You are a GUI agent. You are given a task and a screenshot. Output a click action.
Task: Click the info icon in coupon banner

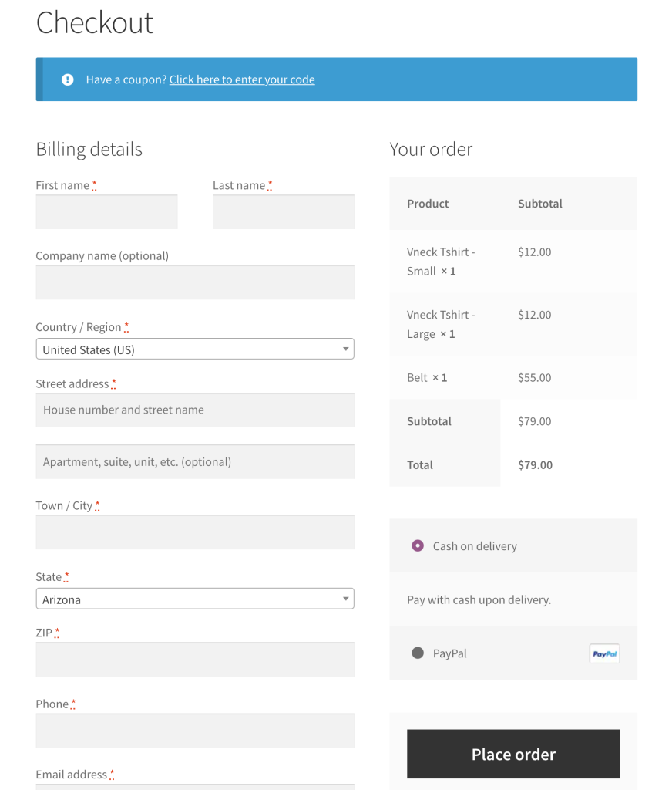click(68, 79)
